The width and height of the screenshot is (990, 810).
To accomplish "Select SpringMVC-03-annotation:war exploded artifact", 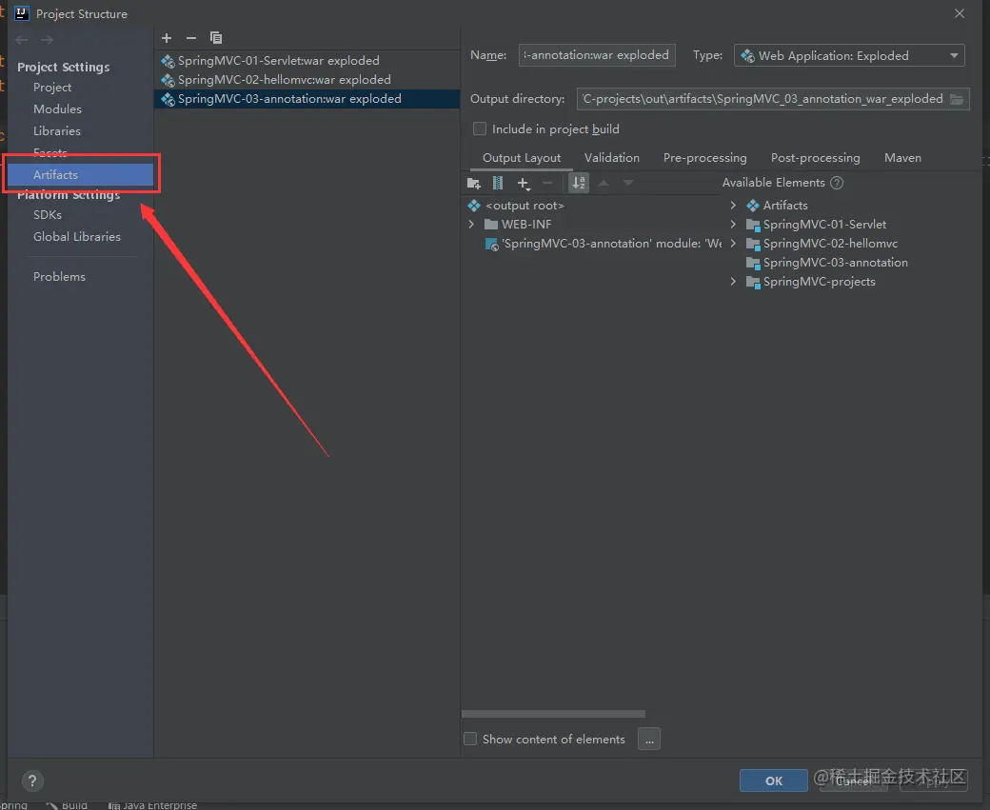I will coord(307,98).
